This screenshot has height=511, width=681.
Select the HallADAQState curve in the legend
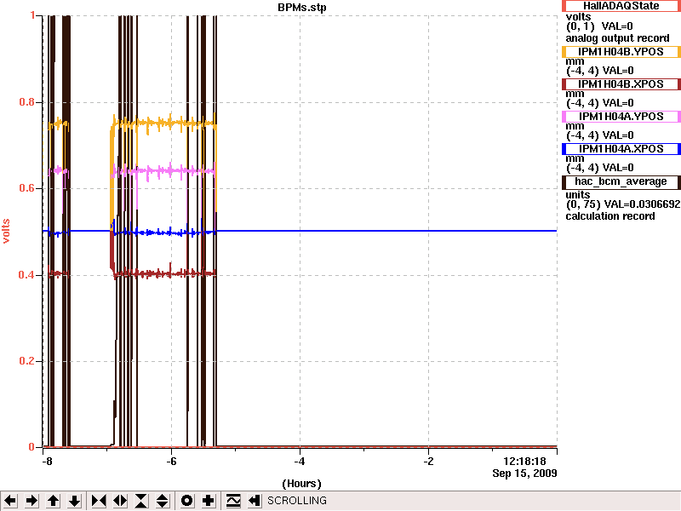(x=621, y=6)
